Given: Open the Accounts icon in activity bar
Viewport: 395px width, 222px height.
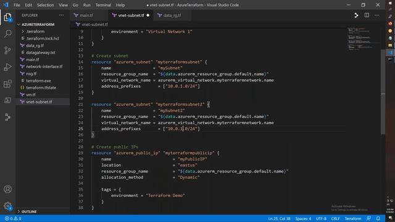Looking at the screenshot, I should pyautogui.click(x=7, y=189).
